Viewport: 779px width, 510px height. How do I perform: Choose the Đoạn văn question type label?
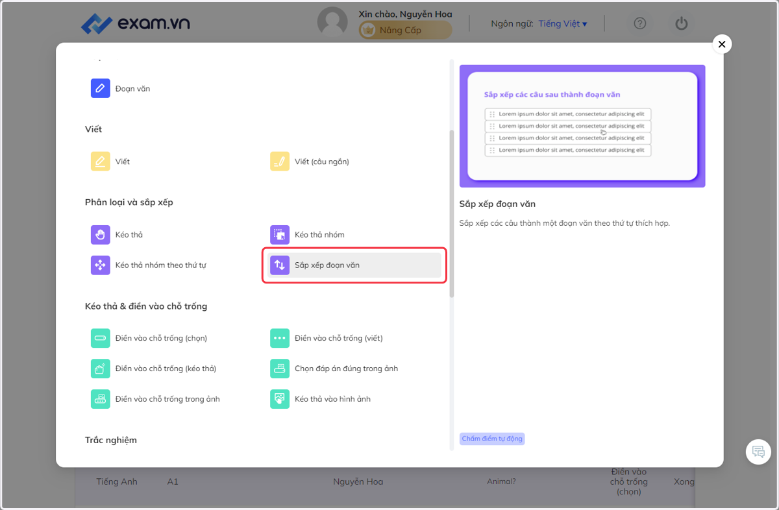point(132,89)
